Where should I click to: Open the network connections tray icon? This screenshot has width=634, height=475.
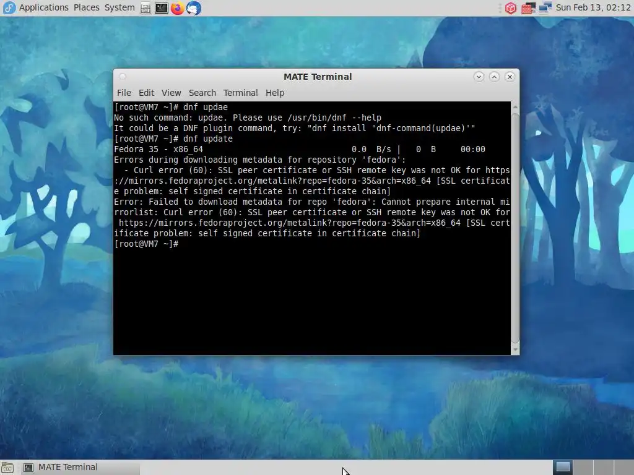[545, 8]
